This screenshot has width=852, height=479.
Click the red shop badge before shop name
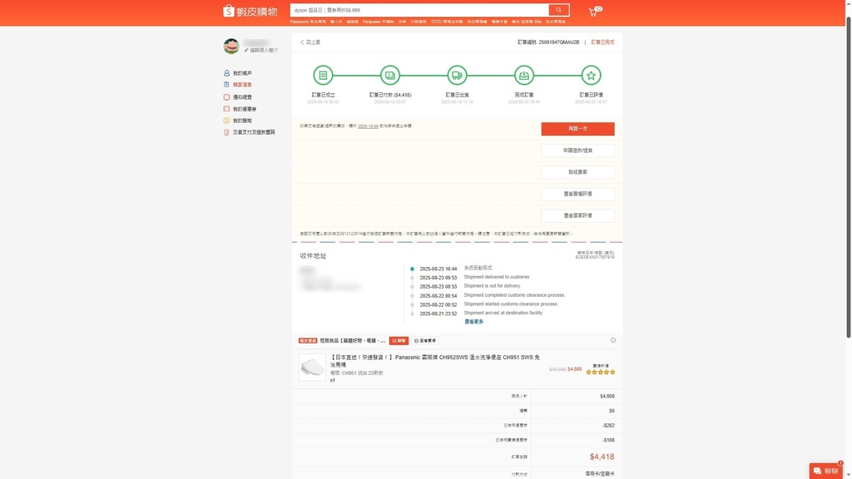pyautogui.click(x=308, y=340)
